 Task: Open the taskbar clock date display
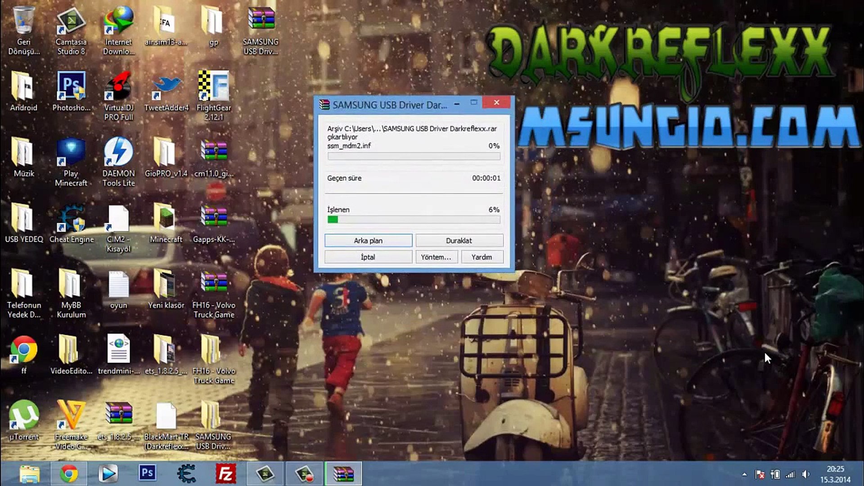[x=835, y=474]
